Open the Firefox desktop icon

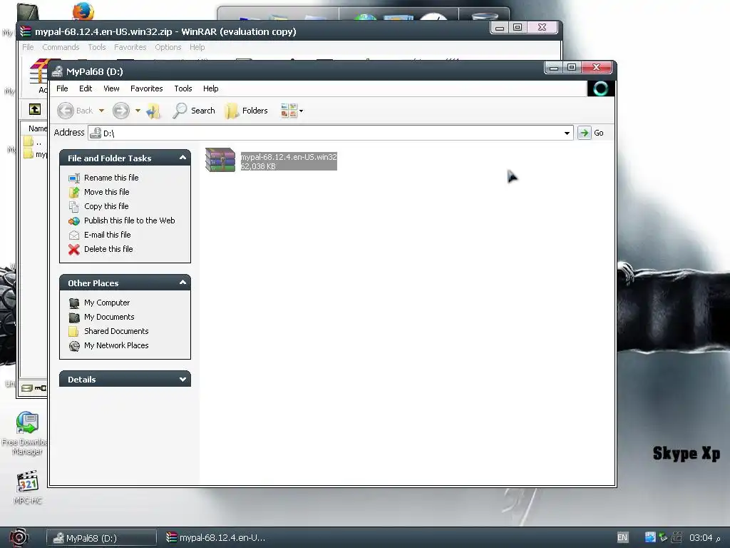click(x=83, y=11)
